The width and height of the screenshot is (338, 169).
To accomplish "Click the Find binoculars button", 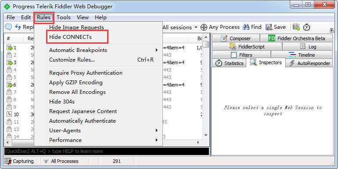I will tap(252, 27).
